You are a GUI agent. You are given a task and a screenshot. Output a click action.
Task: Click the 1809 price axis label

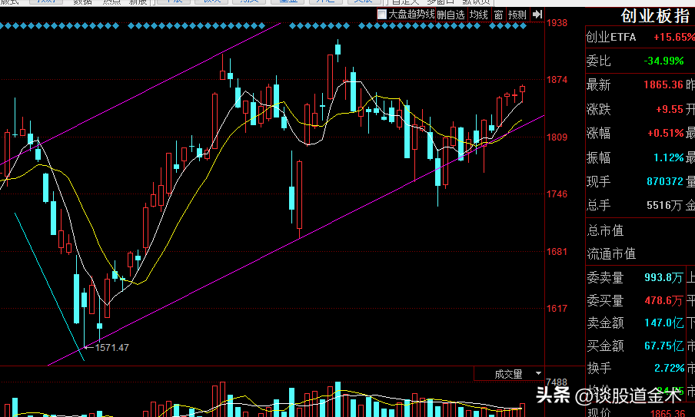557,137
